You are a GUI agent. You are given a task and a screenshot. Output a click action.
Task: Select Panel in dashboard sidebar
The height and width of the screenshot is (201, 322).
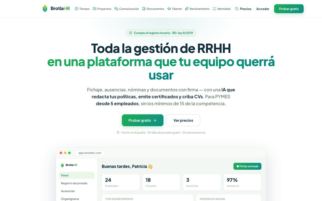click(76, 175)
